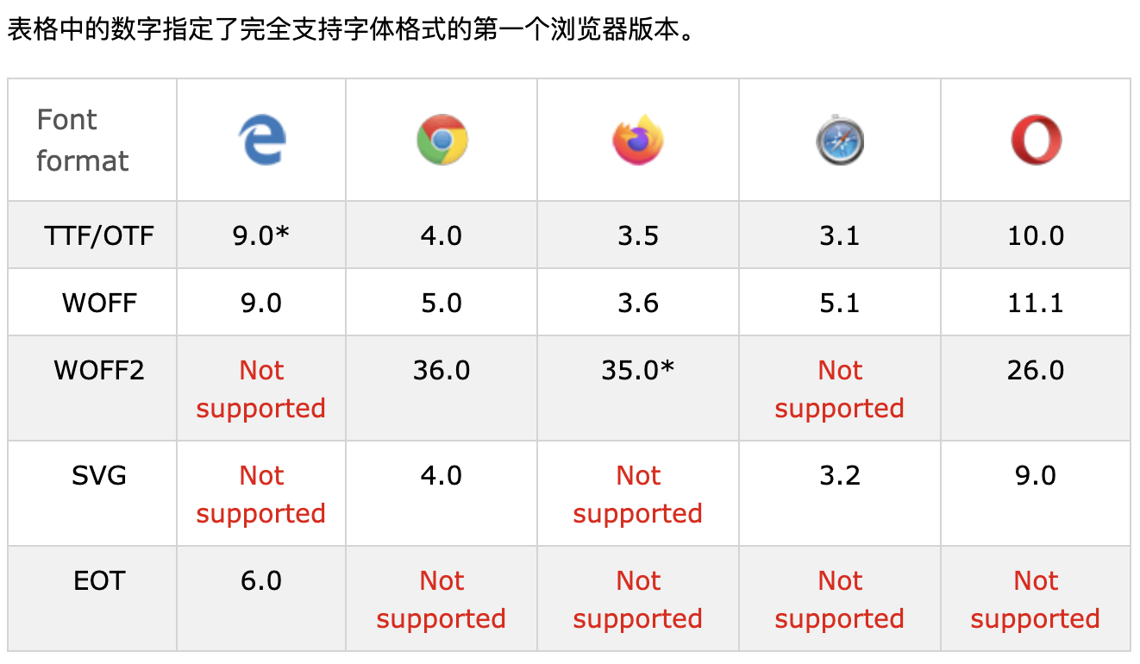
Task: Click Edge's EOT version 6.0
Action: click(x=261, y=580)
